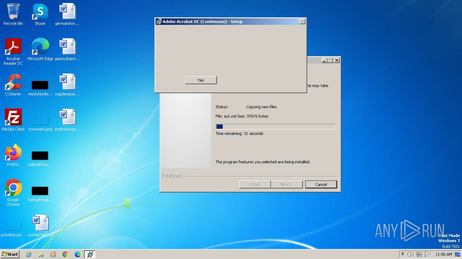Select the nowneed.png file icon
This screenshot has height=259, width=462.
tap(40, 123)
